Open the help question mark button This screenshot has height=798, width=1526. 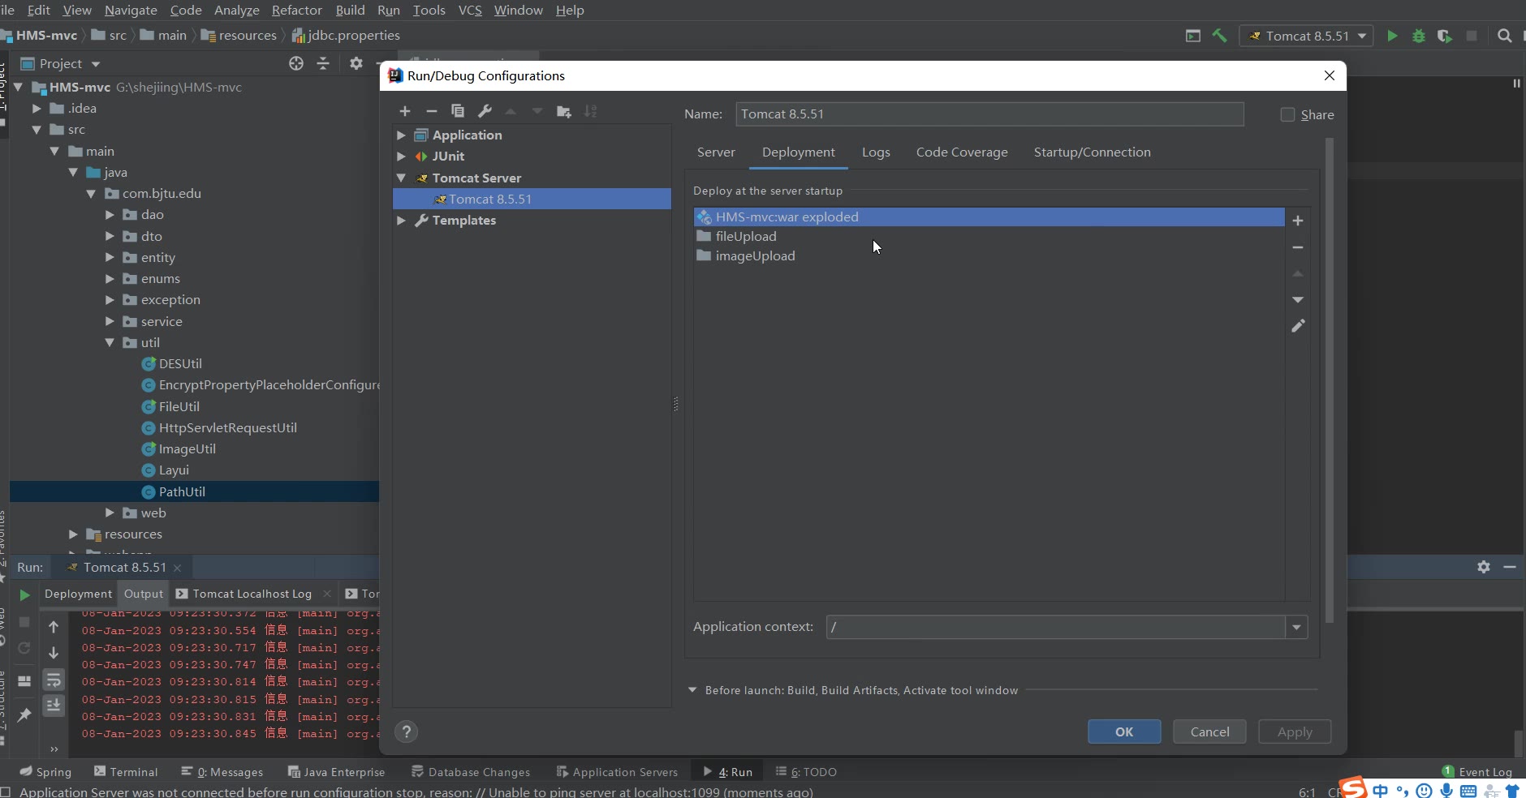pos(407,731)
